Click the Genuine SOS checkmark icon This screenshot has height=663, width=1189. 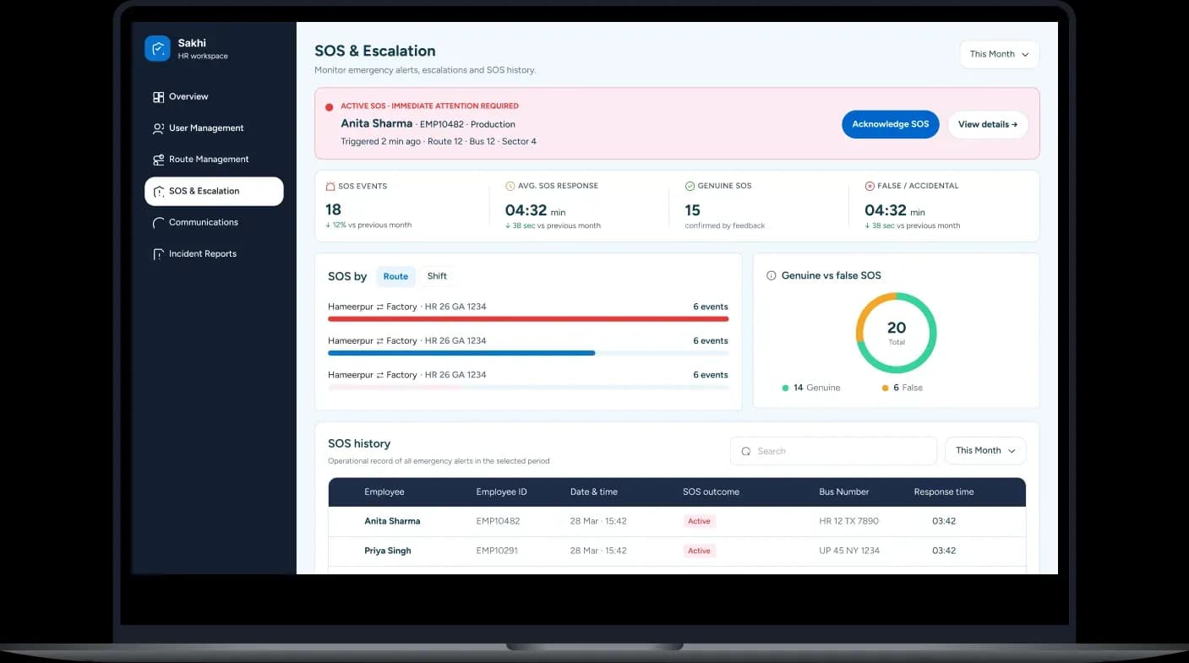tap(690, 186)
